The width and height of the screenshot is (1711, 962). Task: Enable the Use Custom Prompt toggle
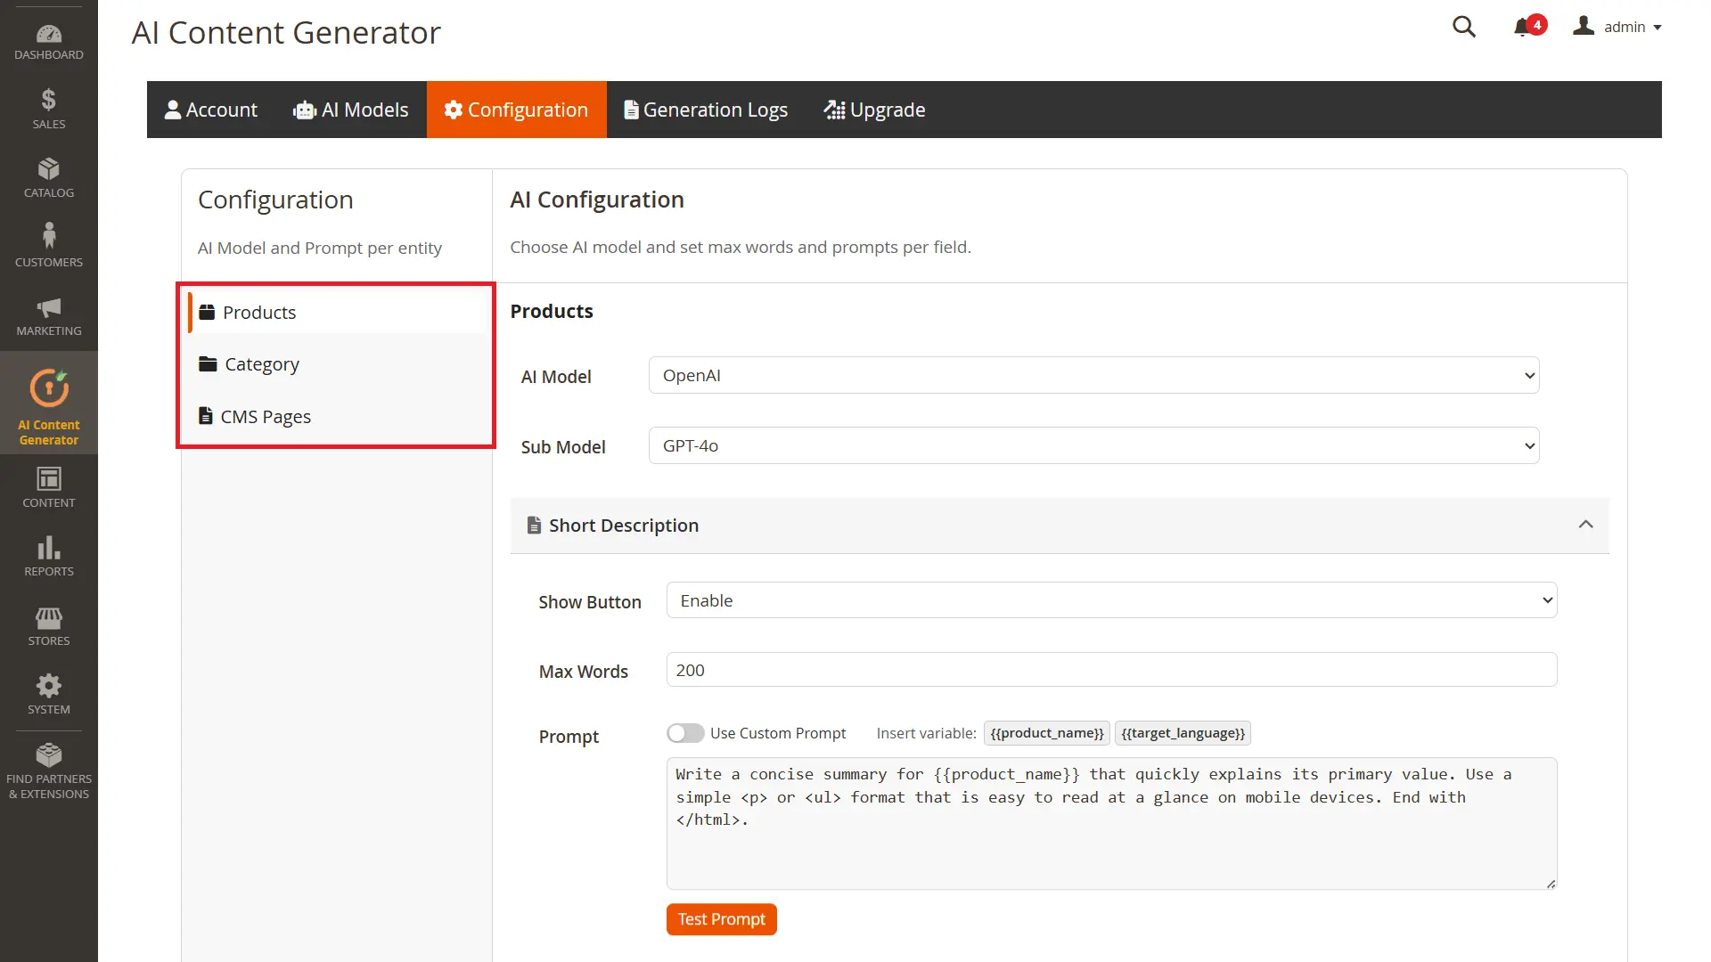(x=685, y=732)
